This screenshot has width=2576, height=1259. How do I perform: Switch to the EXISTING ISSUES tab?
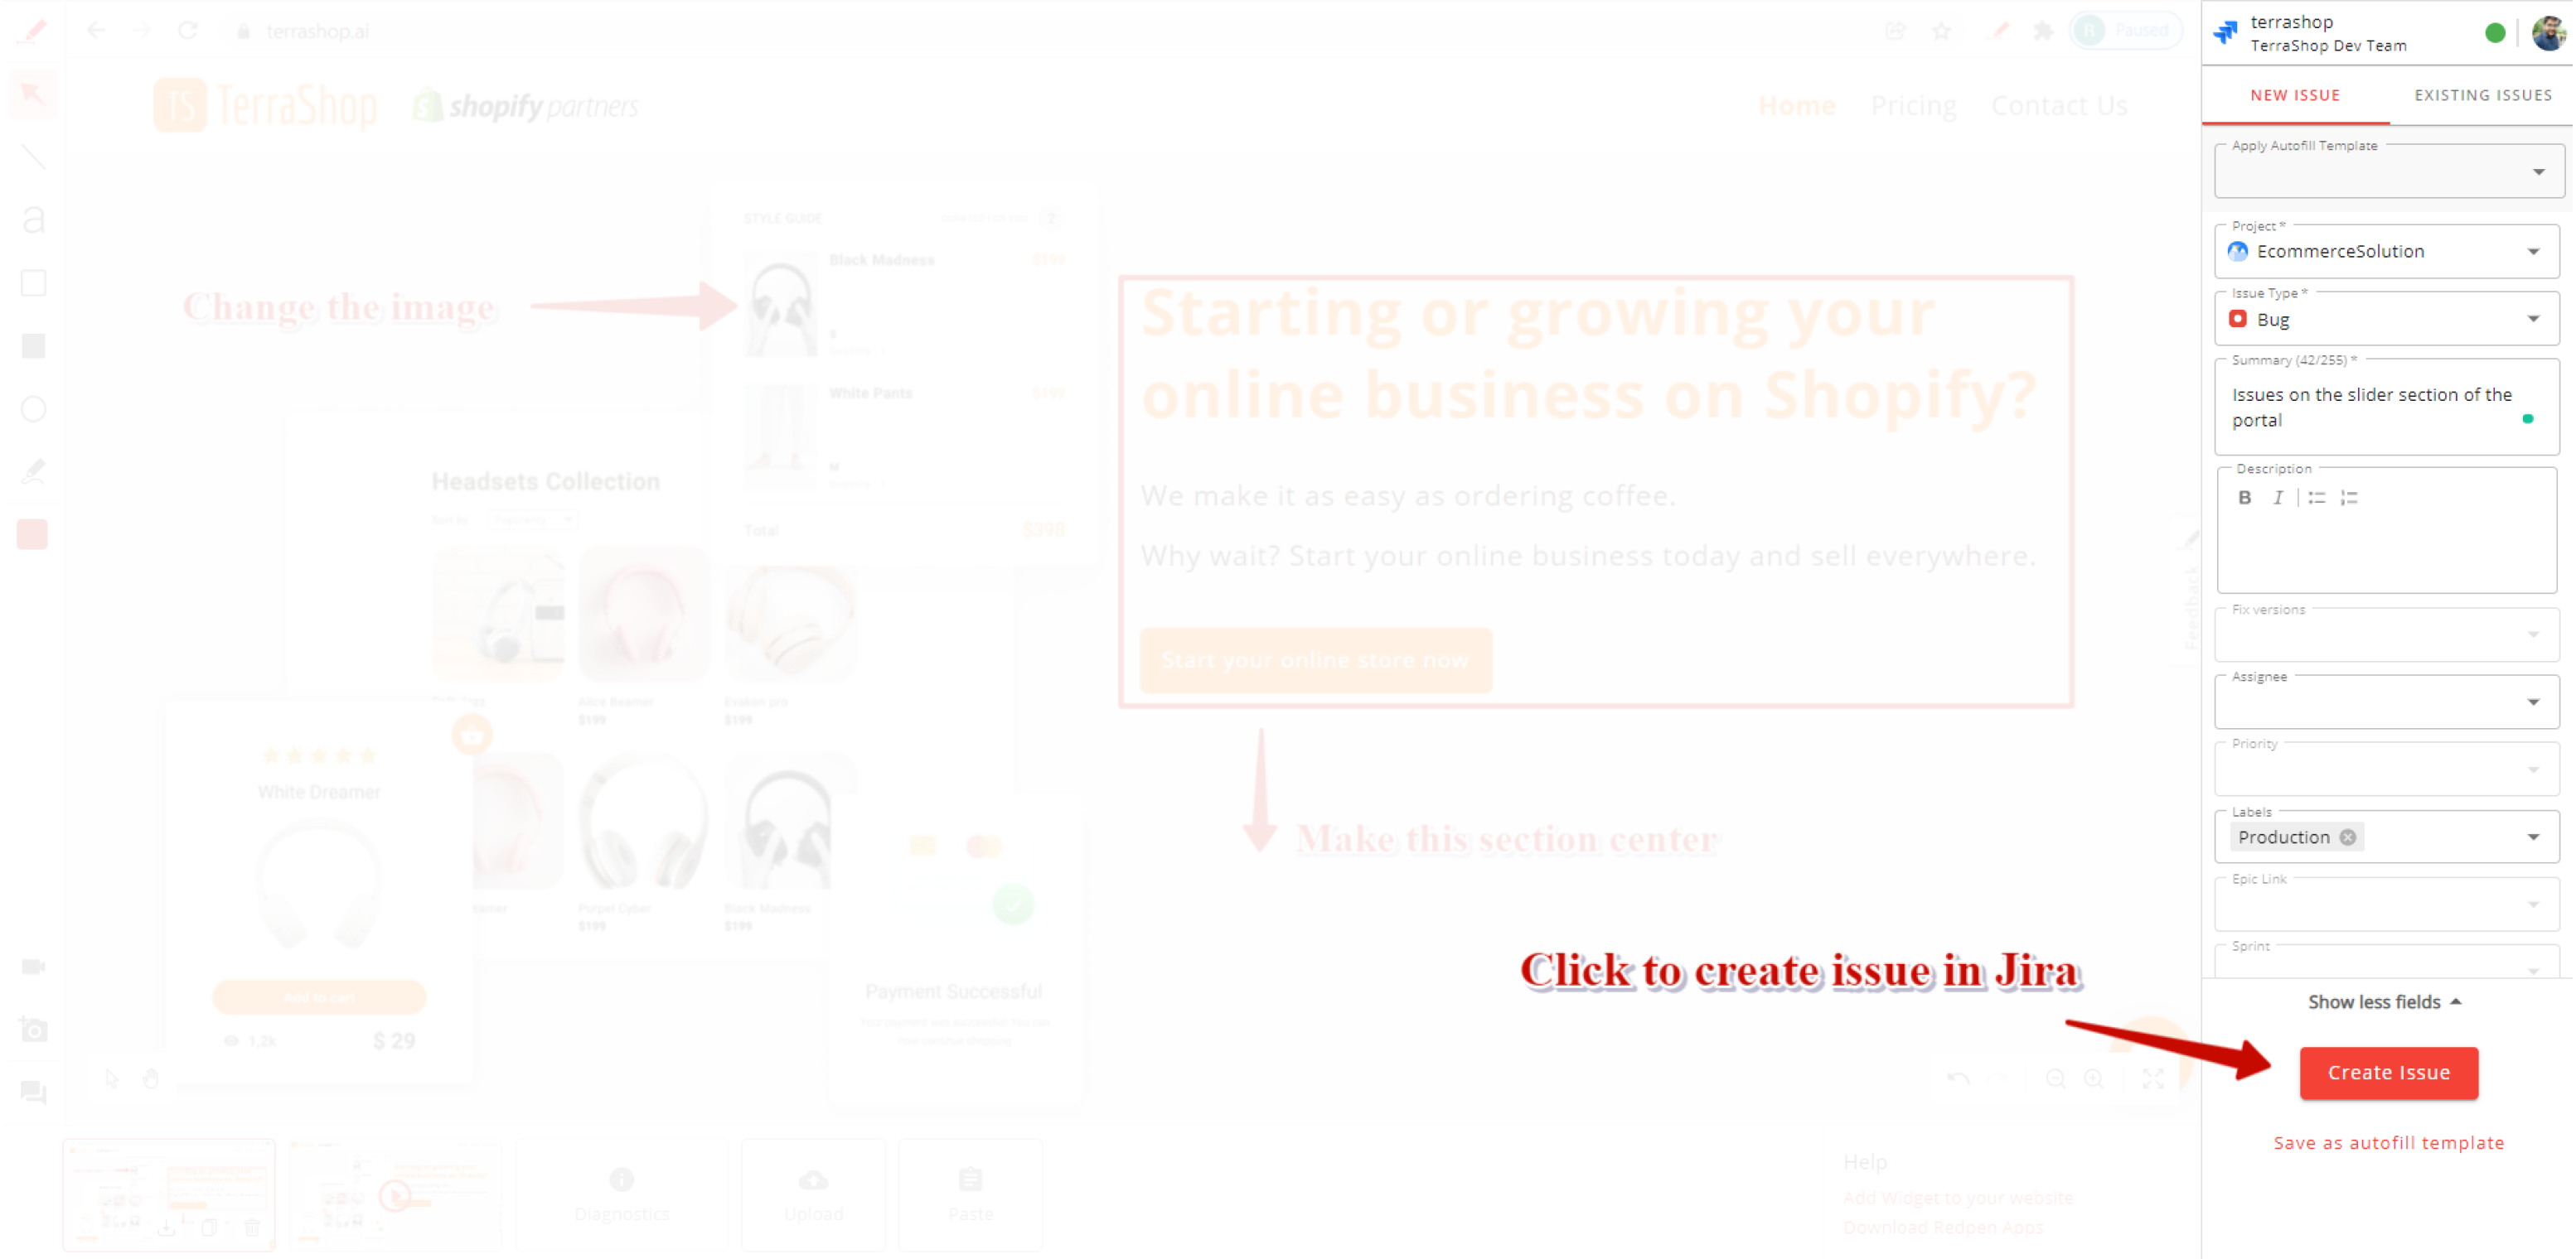click(x=2482, y=95)
